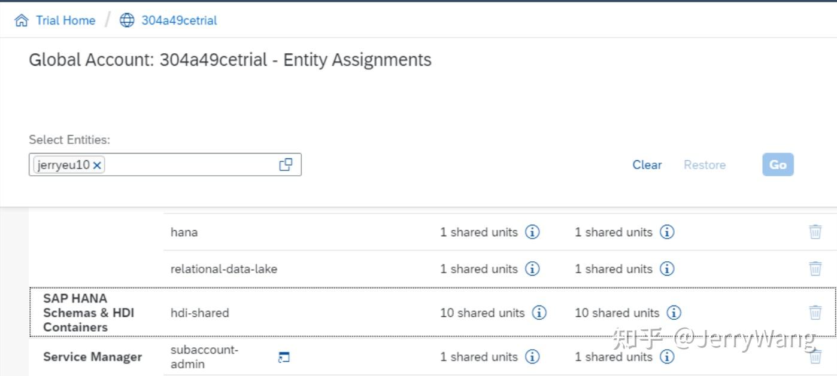Click the Go button

[777, 165]
